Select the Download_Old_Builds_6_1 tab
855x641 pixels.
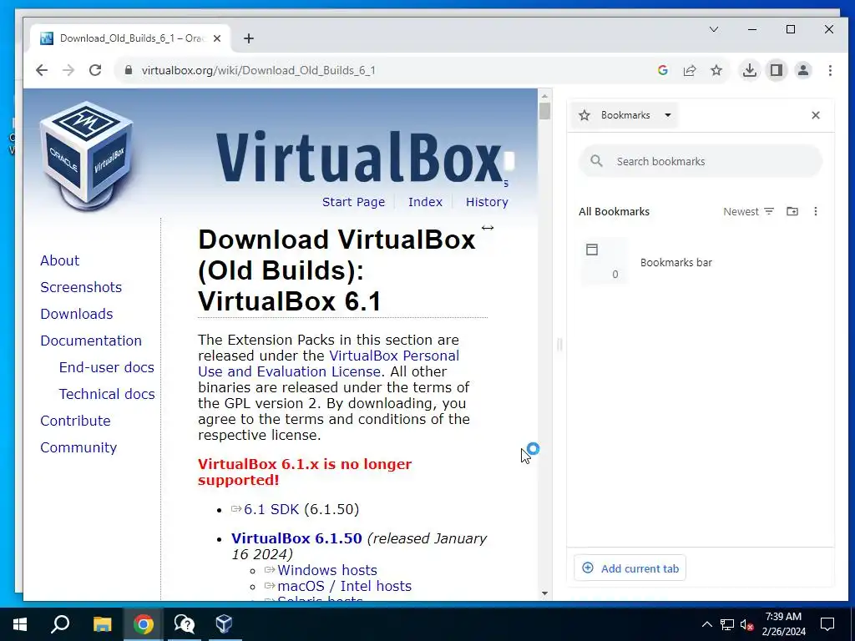[x=131, y=38]
